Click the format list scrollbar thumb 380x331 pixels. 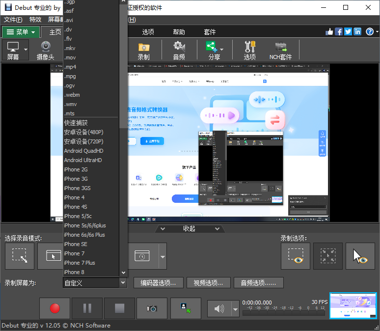[x=123, y=65]
